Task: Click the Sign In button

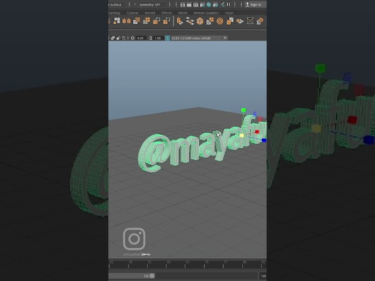Action: click(x=255, y=5)
